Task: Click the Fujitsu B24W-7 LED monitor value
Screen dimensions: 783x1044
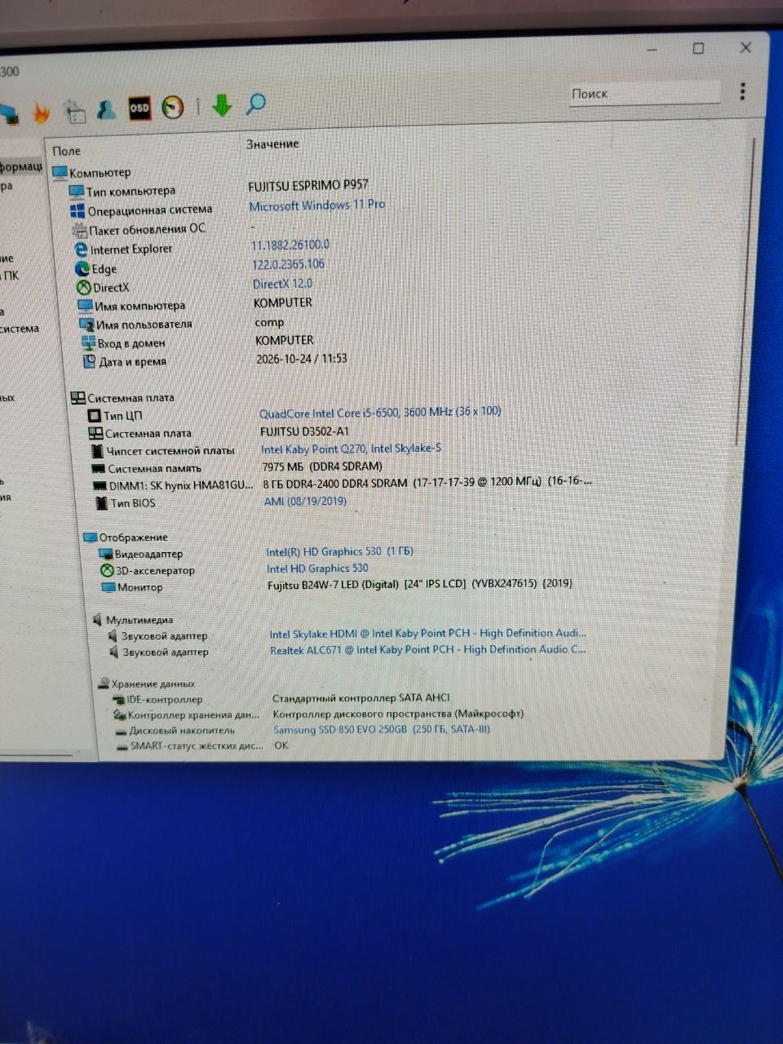Action: tap(420, 584)
